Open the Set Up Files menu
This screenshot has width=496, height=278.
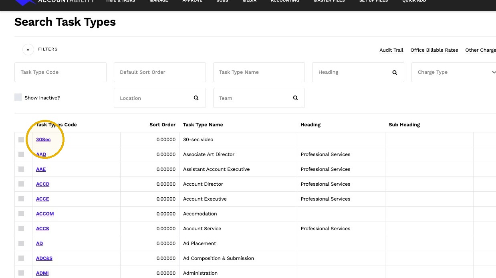coord(373,1)
